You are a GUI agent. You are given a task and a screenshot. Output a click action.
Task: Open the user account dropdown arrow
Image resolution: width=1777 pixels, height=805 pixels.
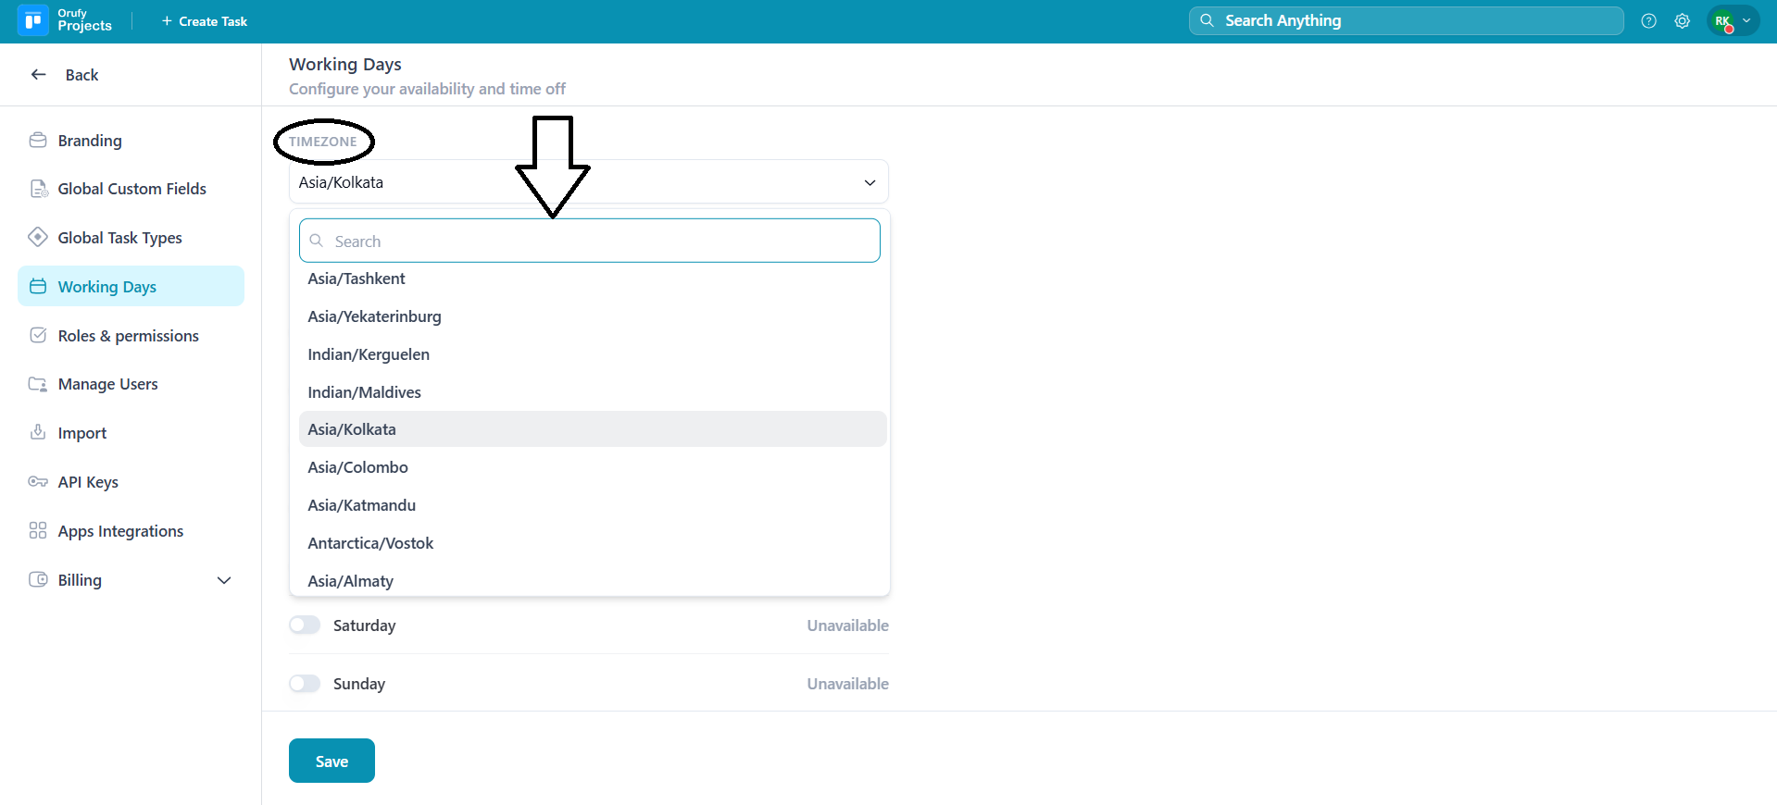pos(1746,20)
